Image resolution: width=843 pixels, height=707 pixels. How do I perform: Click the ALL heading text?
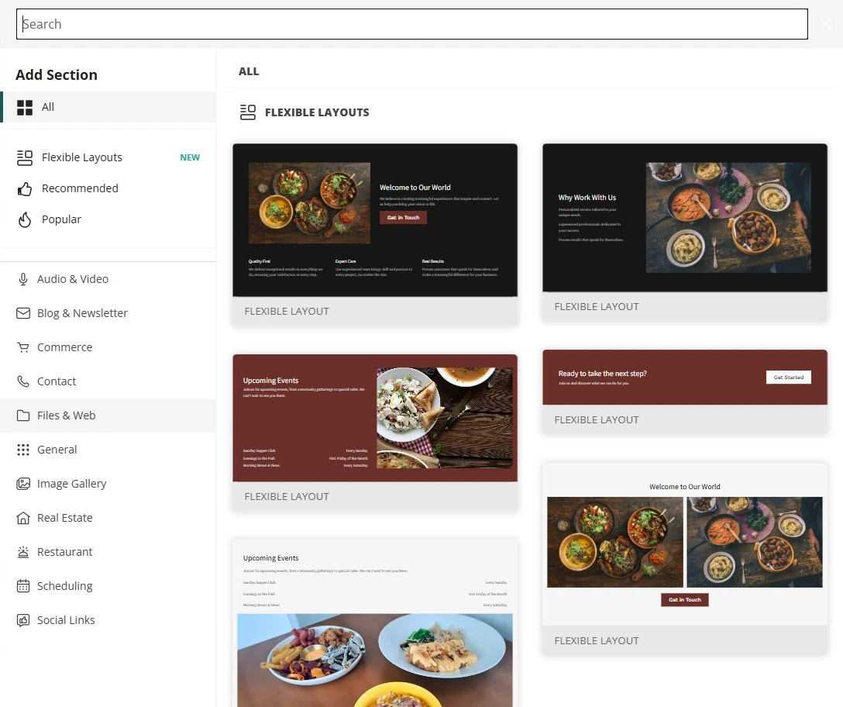tap(249, 71)
